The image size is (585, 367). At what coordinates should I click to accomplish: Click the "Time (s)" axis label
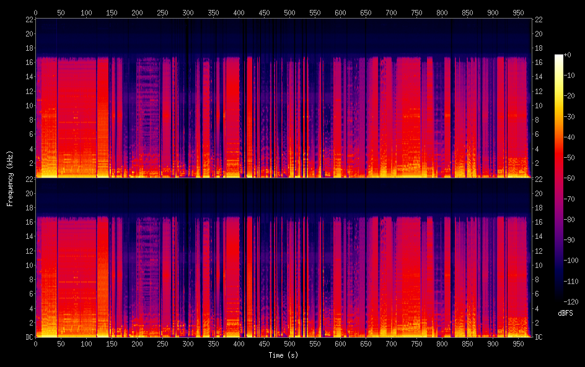click(x=283, y=355)
